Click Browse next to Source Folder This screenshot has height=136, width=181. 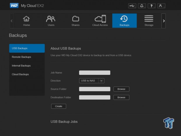(x=121, y=89)
